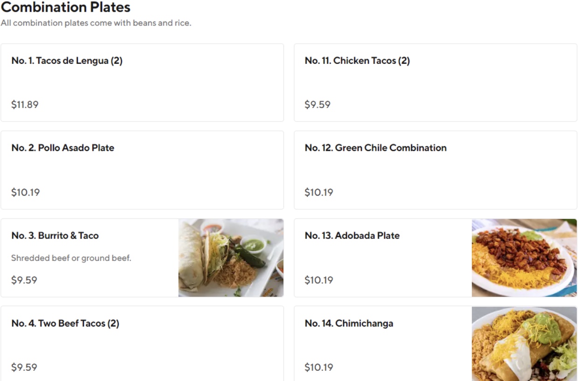Viewport: 579px width, 381px height.
Task: Click the $9.59 price under Two Beef Tacos
Action: [x=24, y=367]
